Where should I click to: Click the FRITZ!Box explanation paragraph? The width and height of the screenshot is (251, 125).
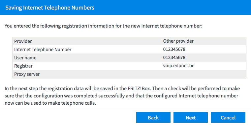click(122, 96)
